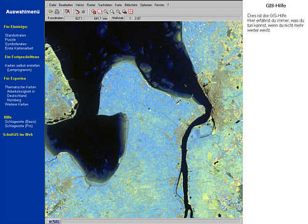
Task: Follow the SchulGIS im Web link
Action: pyautogui.click(x=18, y=135)
